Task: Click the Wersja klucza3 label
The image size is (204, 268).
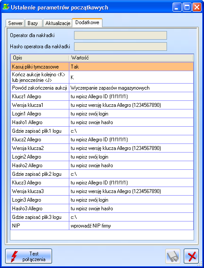Action: coord(28,191)
